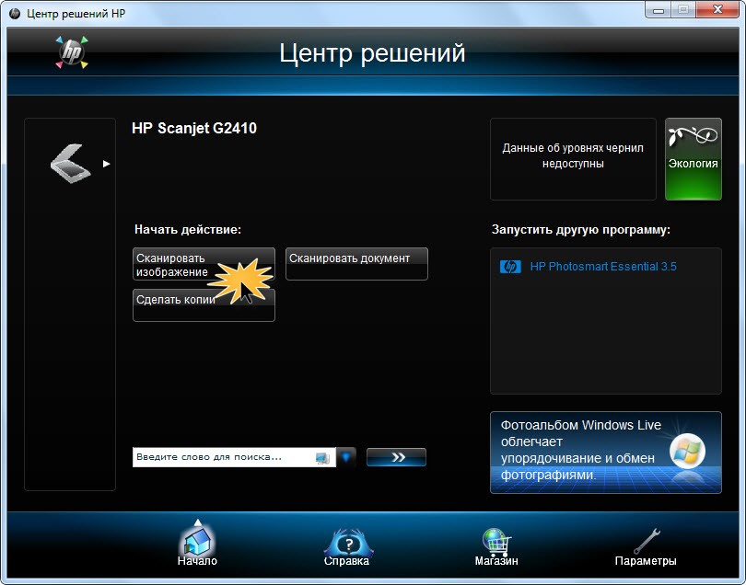Open the Фотоальбом Windows Live banner
Screen dimensions: 746x585
pos(606,453)
